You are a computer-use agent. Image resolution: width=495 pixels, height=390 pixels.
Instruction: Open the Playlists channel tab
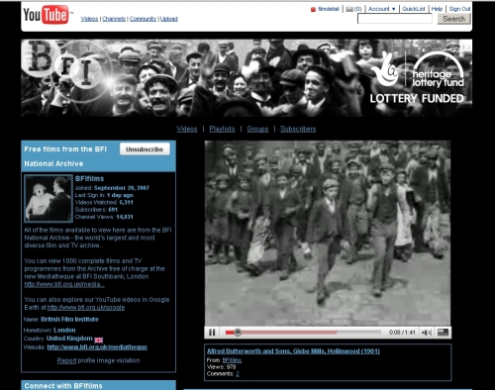(x=222, y=129)
